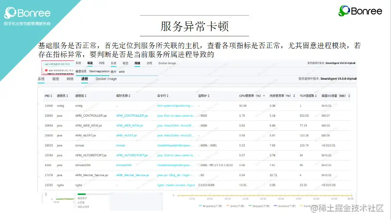Toggle sort arrows on 进程组 column header

tap(86, 96)
